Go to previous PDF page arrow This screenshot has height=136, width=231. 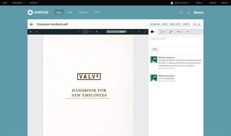[x=79, y=32]
